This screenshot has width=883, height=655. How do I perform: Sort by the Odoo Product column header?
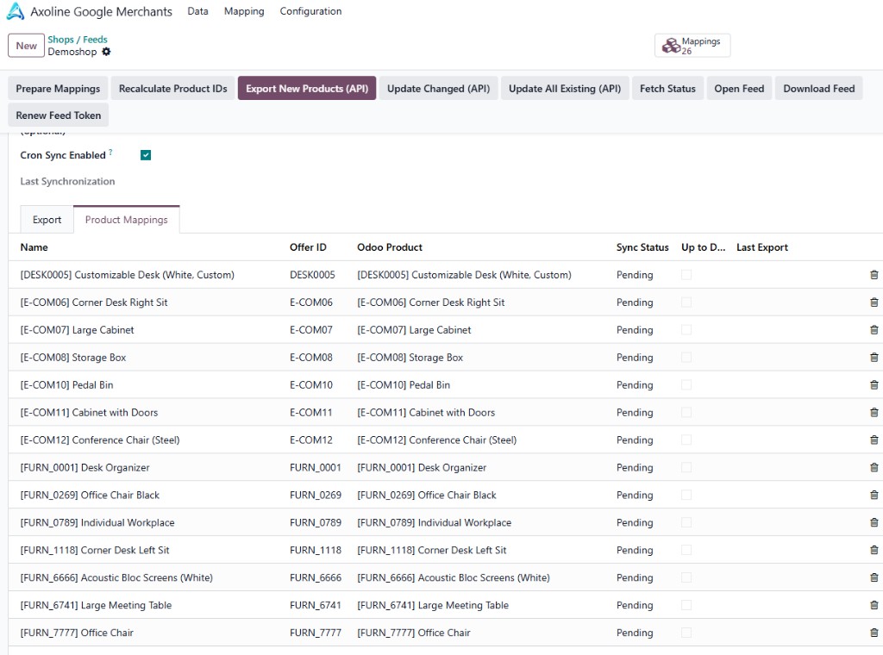pyautogui.click(x=390, y=247)
